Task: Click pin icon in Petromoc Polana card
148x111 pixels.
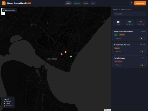Action: (x=115, y=52)
